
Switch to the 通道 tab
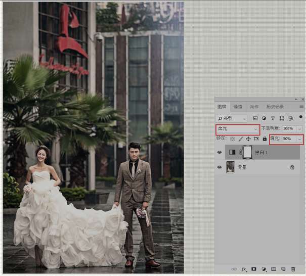[238, 107]
